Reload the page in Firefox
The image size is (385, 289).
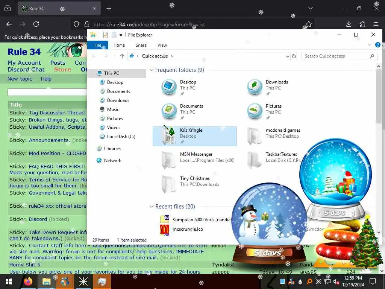pyautogui.click(x=36, y=24)
